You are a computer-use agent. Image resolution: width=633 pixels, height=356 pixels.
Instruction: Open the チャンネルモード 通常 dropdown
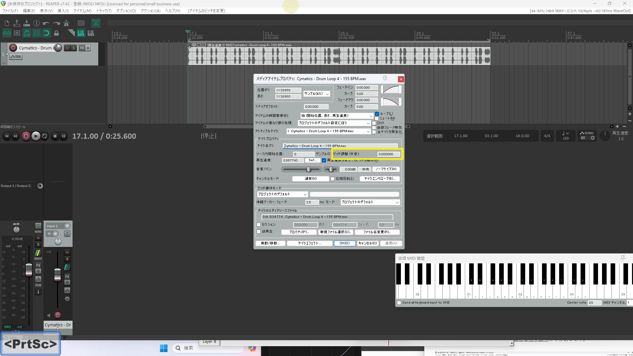(311, 179)
